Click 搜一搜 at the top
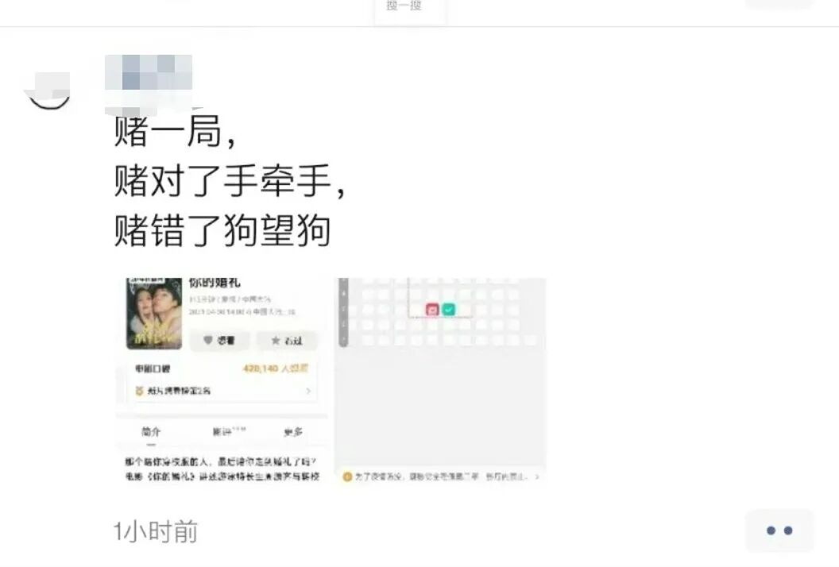 pyautogui.click(x=404, y=6)
